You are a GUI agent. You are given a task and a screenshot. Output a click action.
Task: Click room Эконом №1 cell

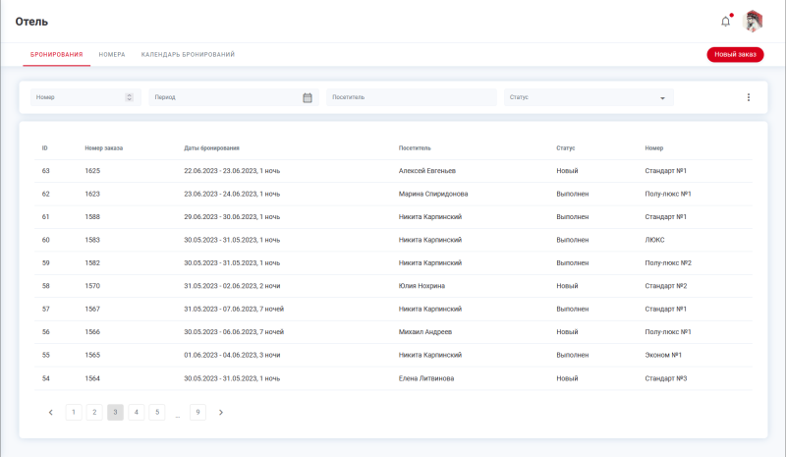click(x=663, y=355)
